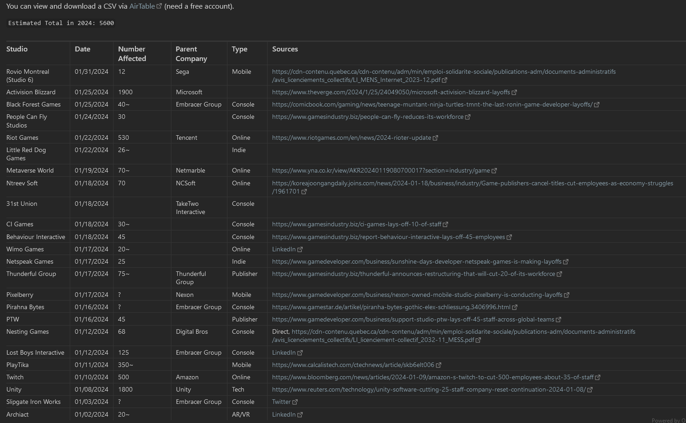This screenshot has height=423, width=686.
Task: Open the AirTable link
Action: click(x=142, y=6)
